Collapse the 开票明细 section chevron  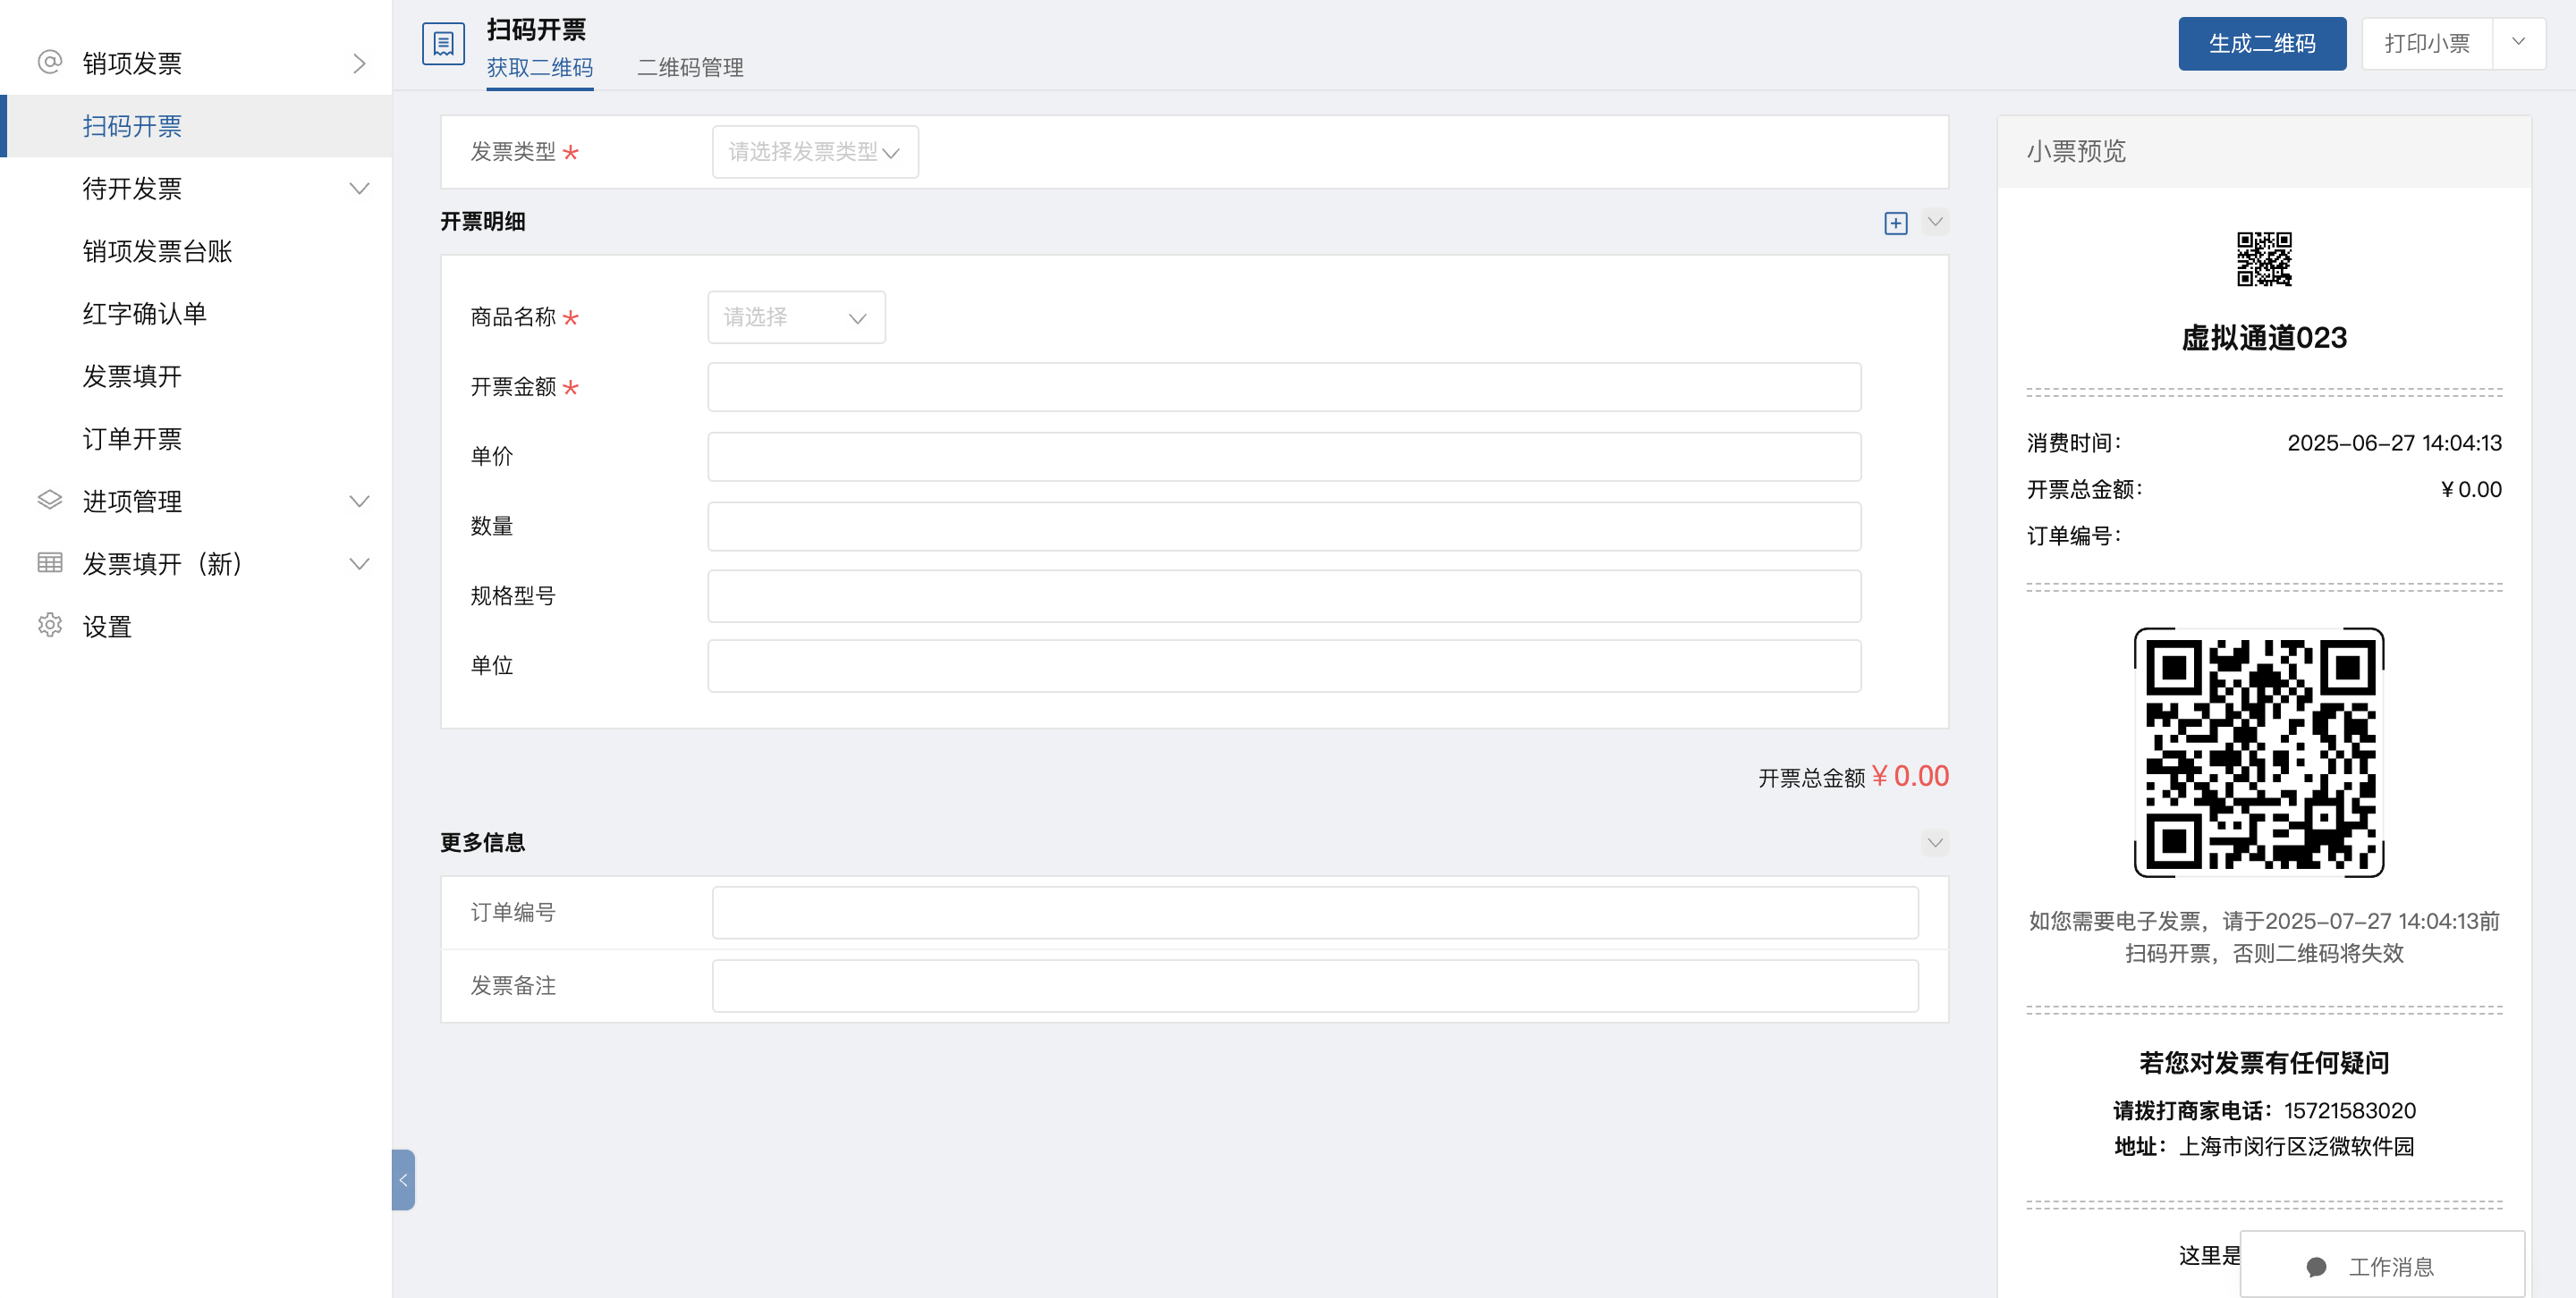coord(1935,222)
